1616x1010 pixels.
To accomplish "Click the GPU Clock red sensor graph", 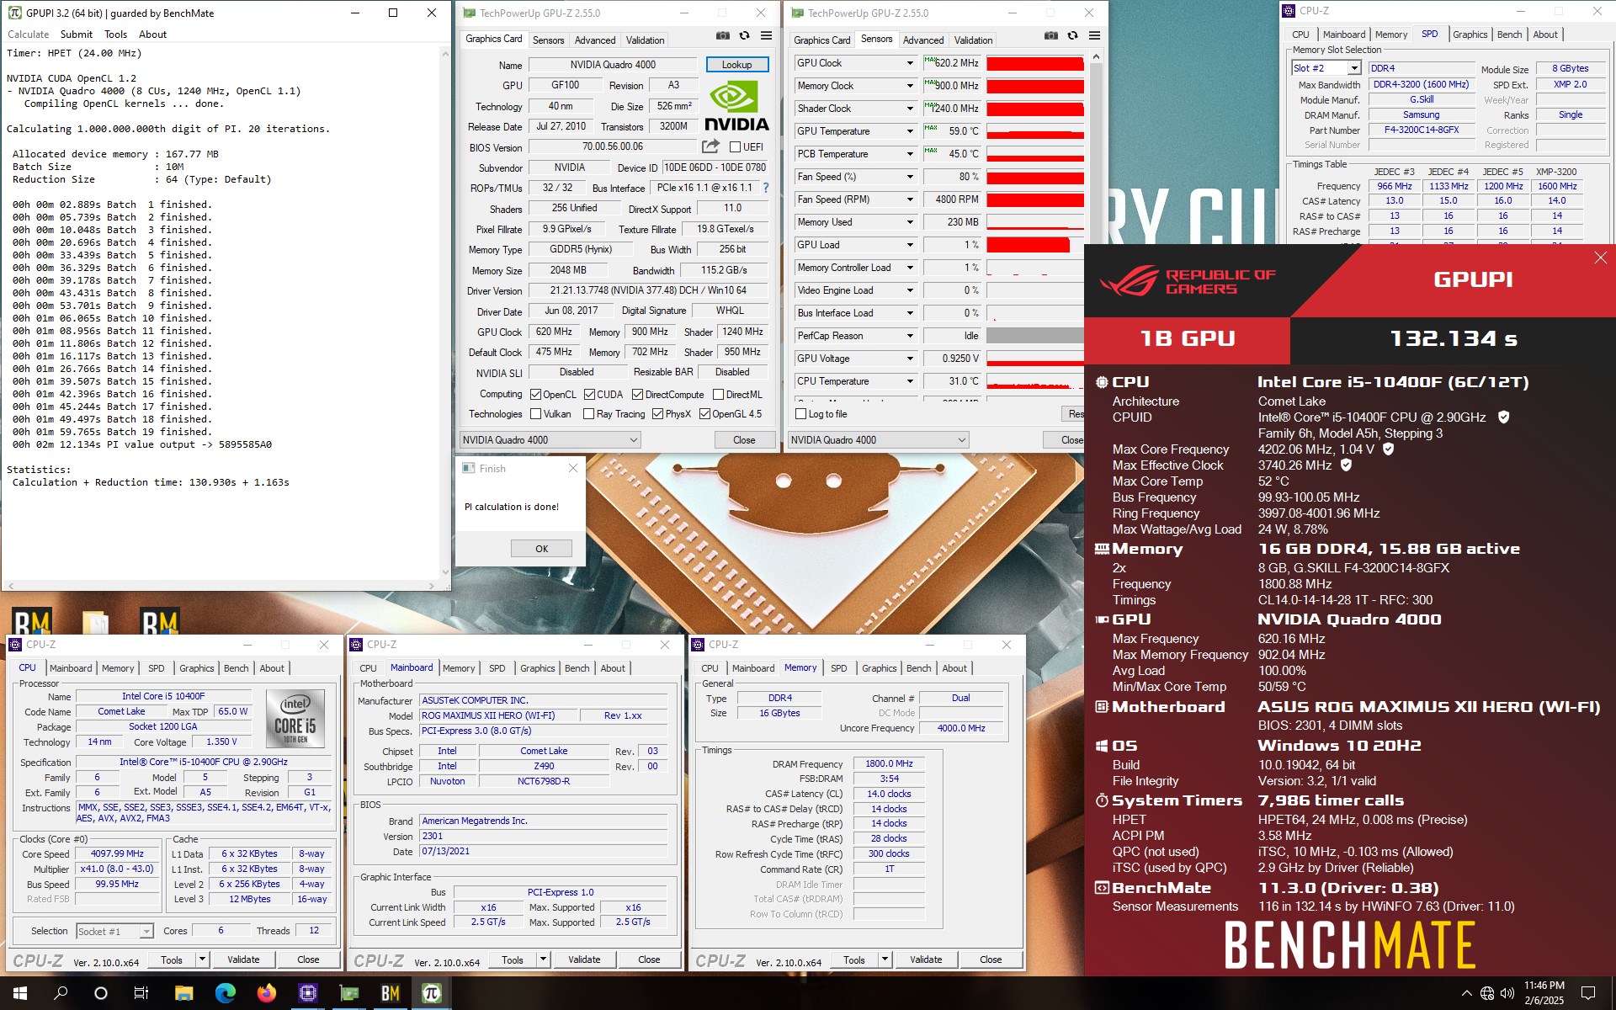I will tap(1034, 63).
